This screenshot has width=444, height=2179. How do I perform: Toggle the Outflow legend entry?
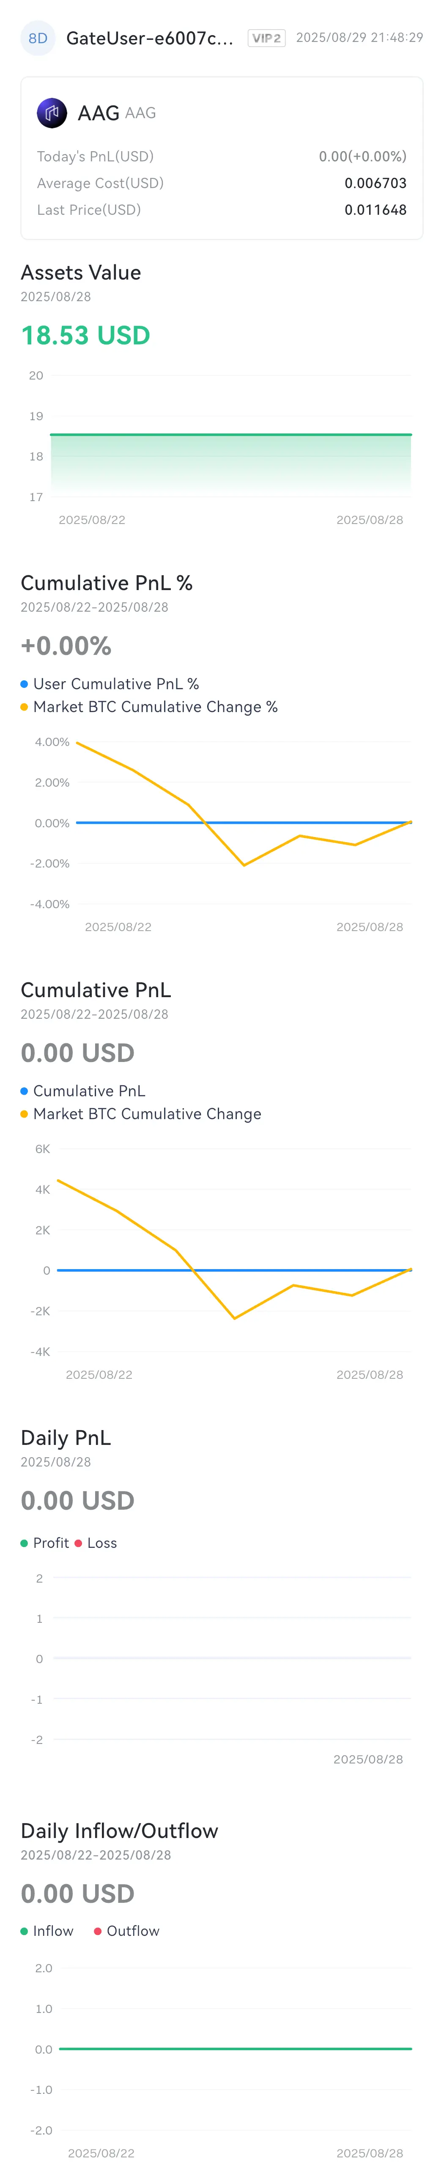[126, 1930]
